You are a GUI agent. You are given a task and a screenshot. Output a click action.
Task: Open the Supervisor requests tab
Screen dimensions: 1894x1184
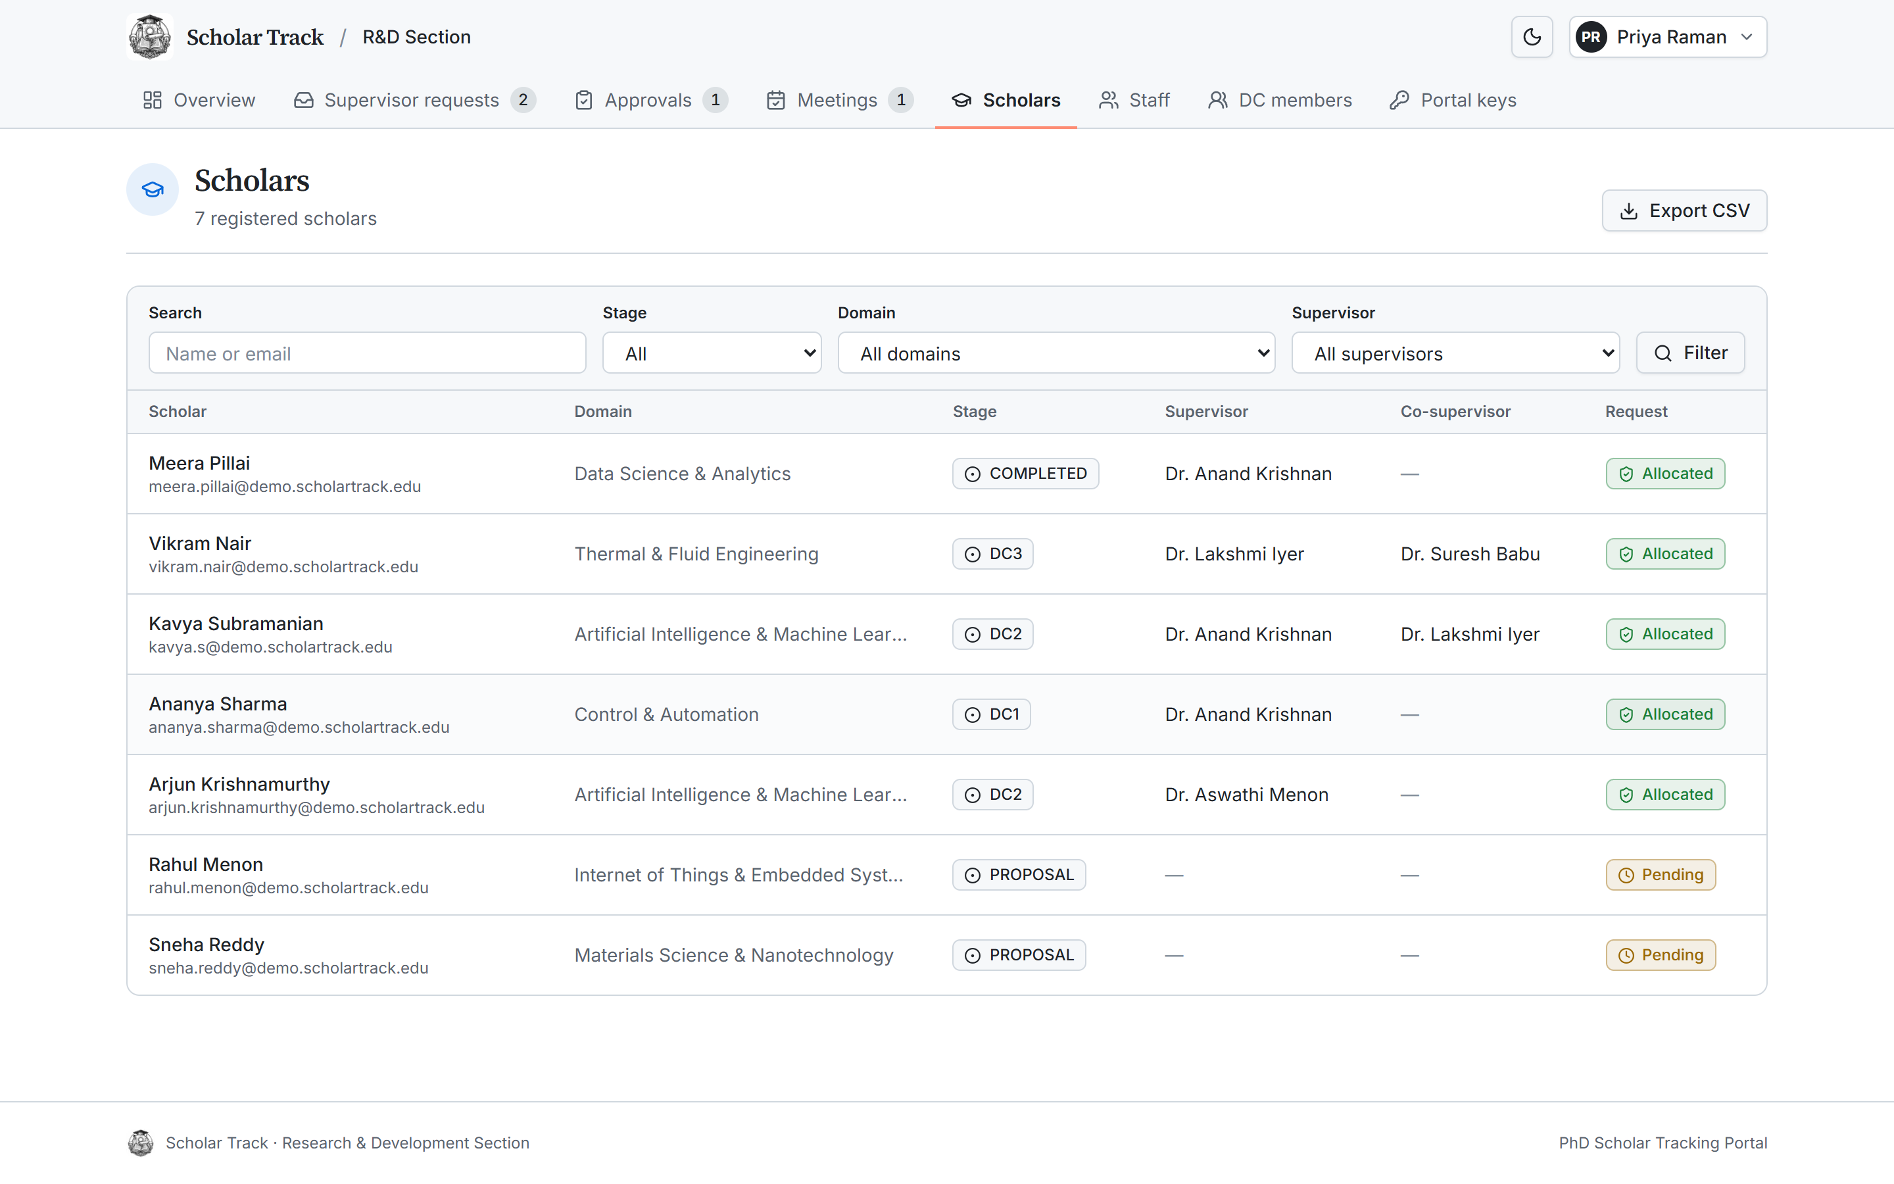click(415, 100)
